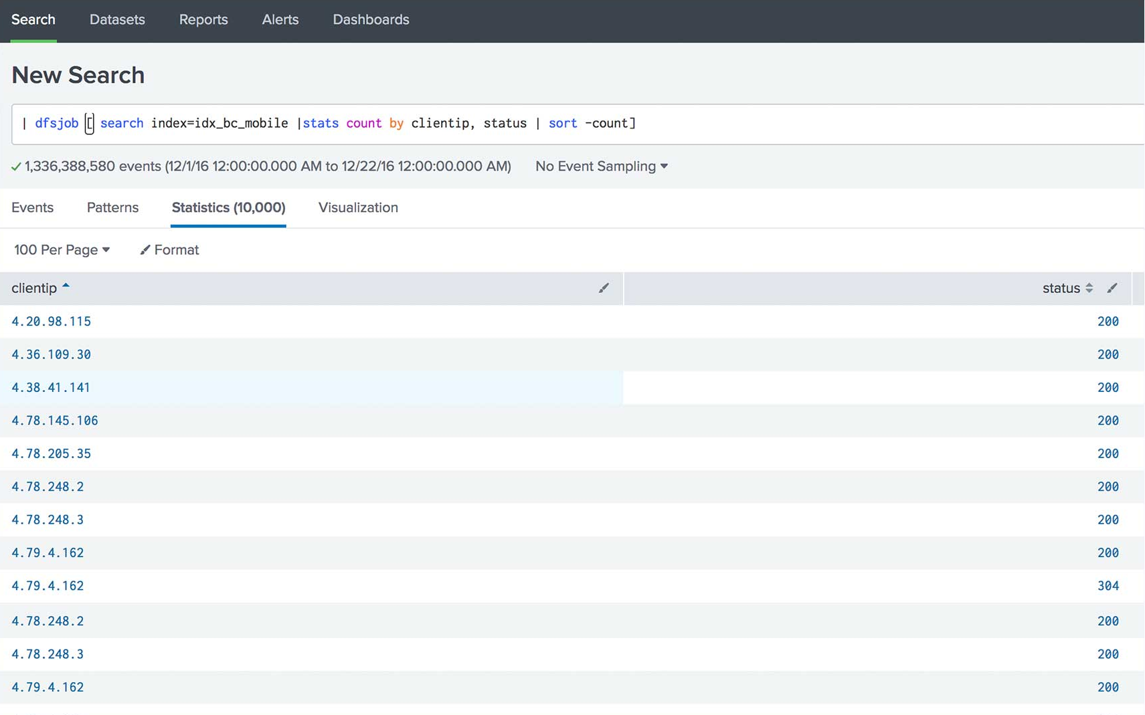The height and width of the screenshot is (715, 1145).
Task: Click the status column edit pencil icon
Action: point(1112,288)
